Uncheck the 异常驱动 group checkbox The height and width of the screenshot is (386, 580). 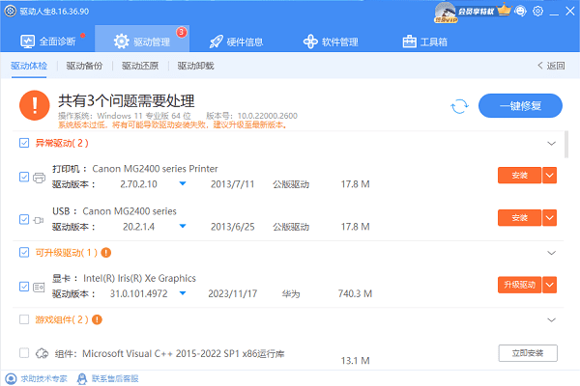coord(24,143)
